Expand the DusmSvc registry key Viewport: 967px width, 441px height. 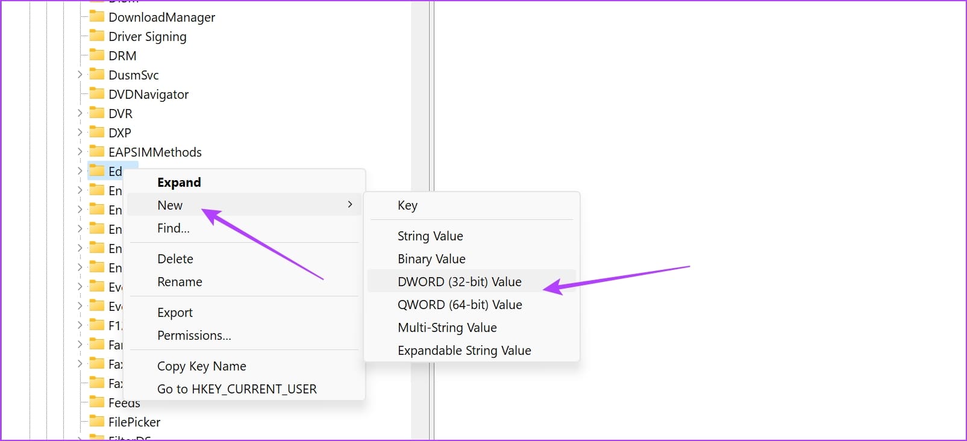(80, 75)
